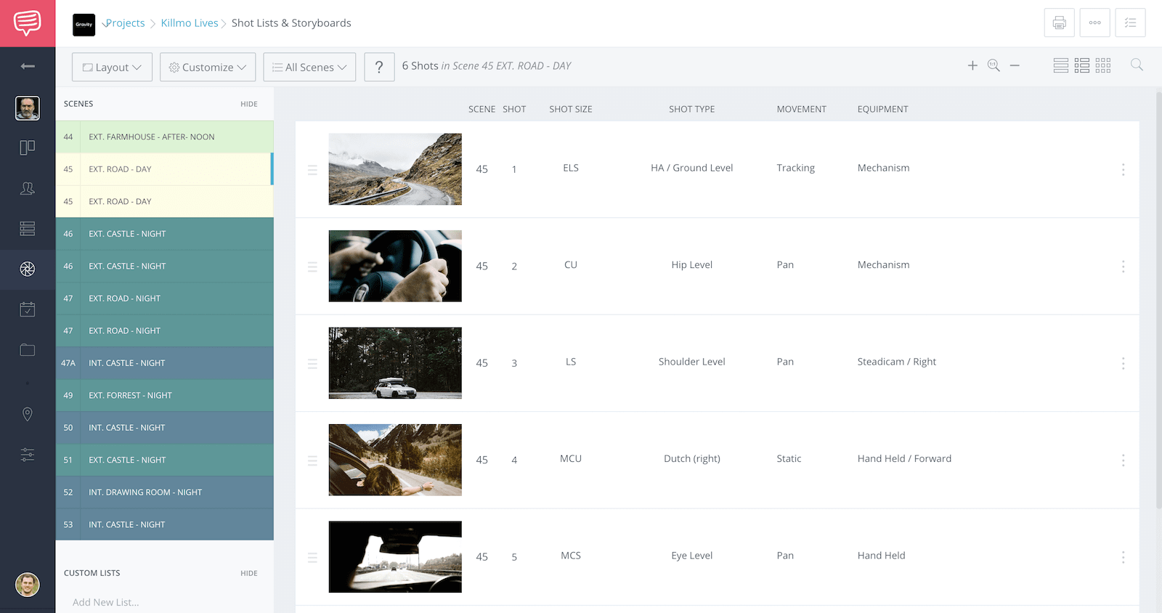This screenshot has height=613, width=1162.
Task: Select scene 44 EXT. FARMHOUSE - AFTER- NOON
Action: (x=165, y=137)
